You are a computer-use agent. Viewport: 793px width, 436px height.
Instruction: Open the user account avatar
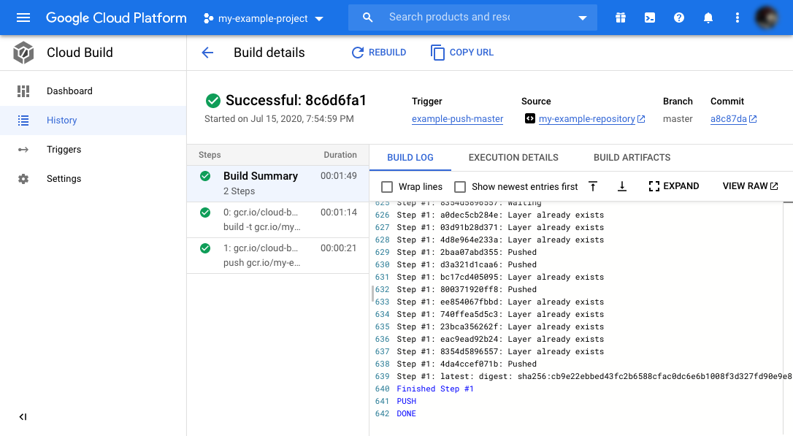click(766, 18)
